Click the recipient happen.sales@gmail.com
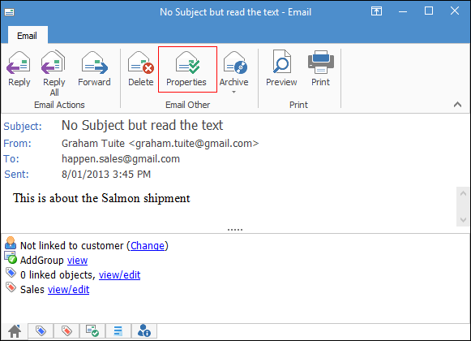 point(121,158)
